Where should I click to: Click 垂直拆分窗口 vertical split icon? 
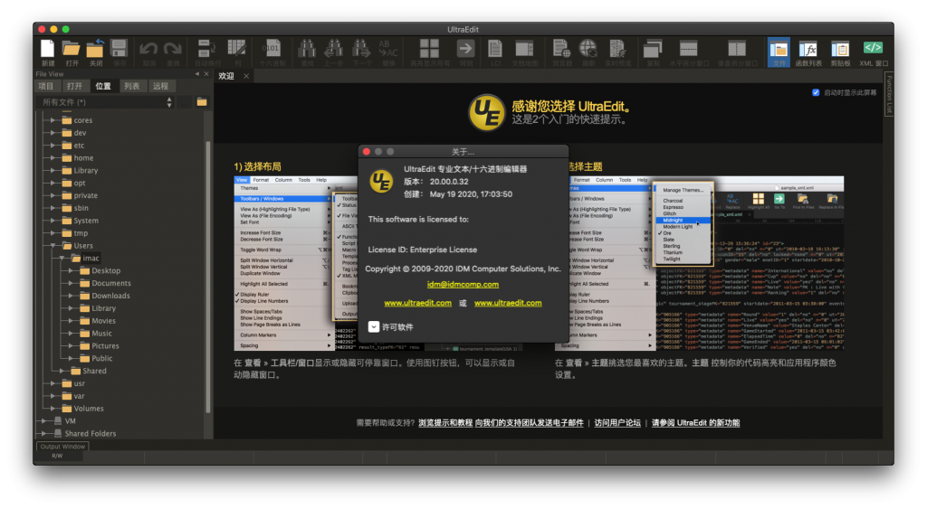[x=737, y=49]
